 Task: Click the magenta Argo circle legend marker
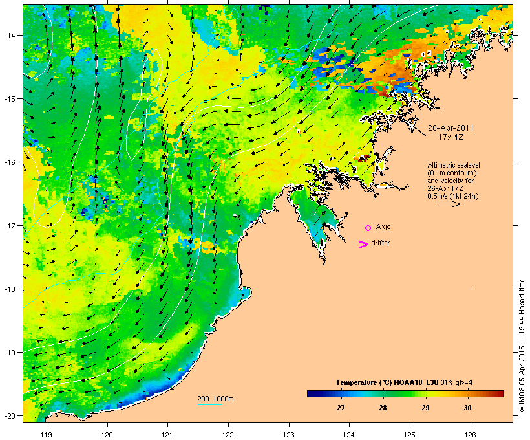click(368, 228)
